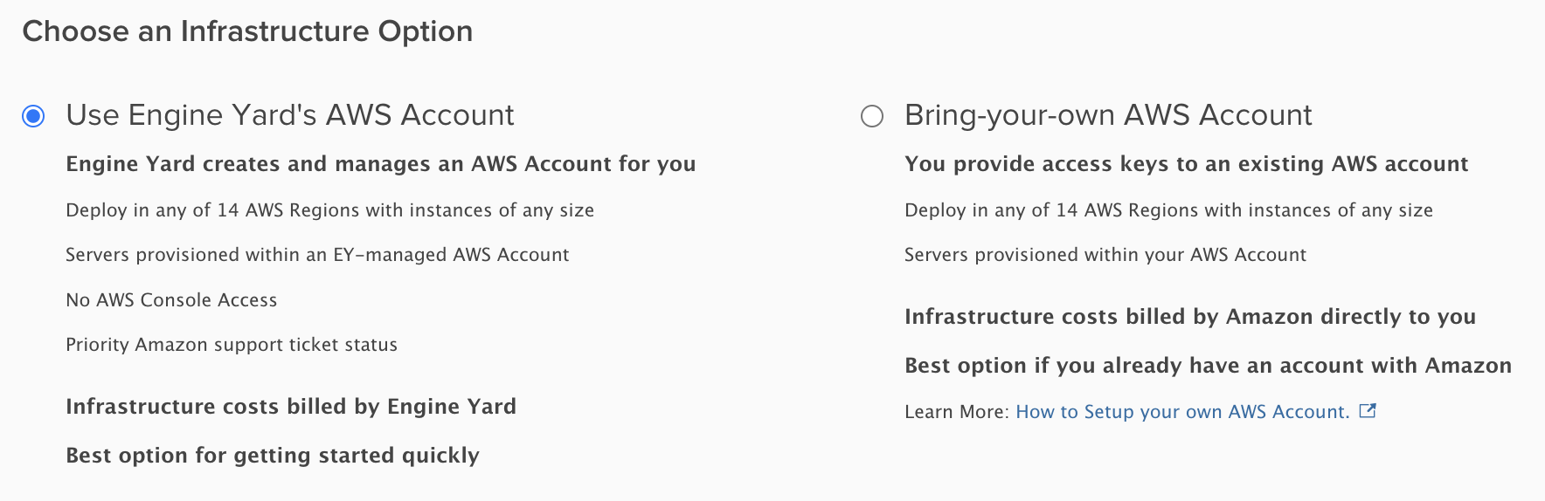Click "Infrastructure costs billed by Engine Yard" text
1545x501 pixels.
point(291,407)
